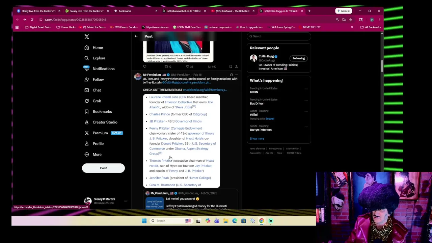Click the reply icon under the first post
This screenshot has height=243, width=432.
145,66
